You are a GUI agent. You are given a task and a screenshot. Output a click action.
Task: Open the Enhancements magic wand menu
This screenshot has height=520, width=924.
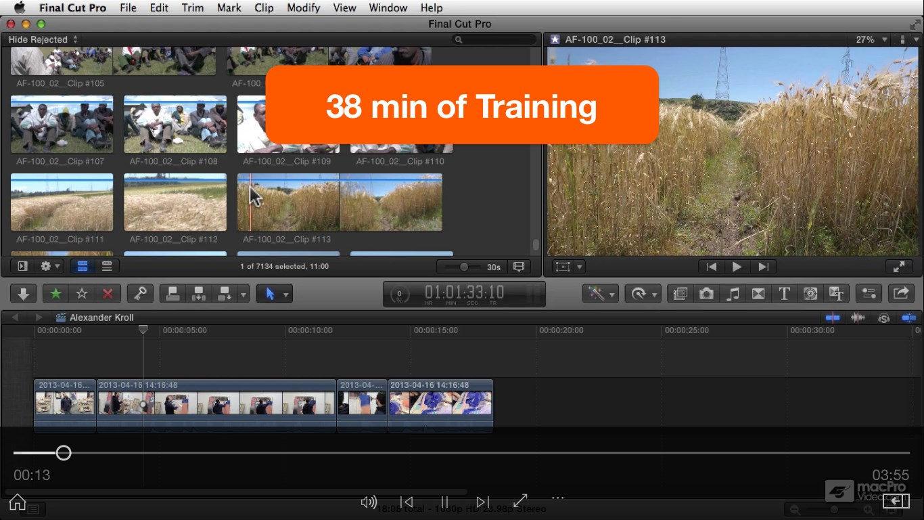(601, 294)
